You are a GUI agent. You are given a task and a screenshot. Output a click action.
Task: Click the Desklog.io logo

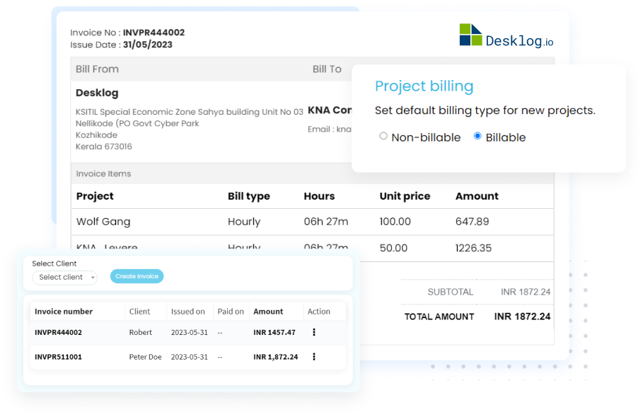(506, 35)
